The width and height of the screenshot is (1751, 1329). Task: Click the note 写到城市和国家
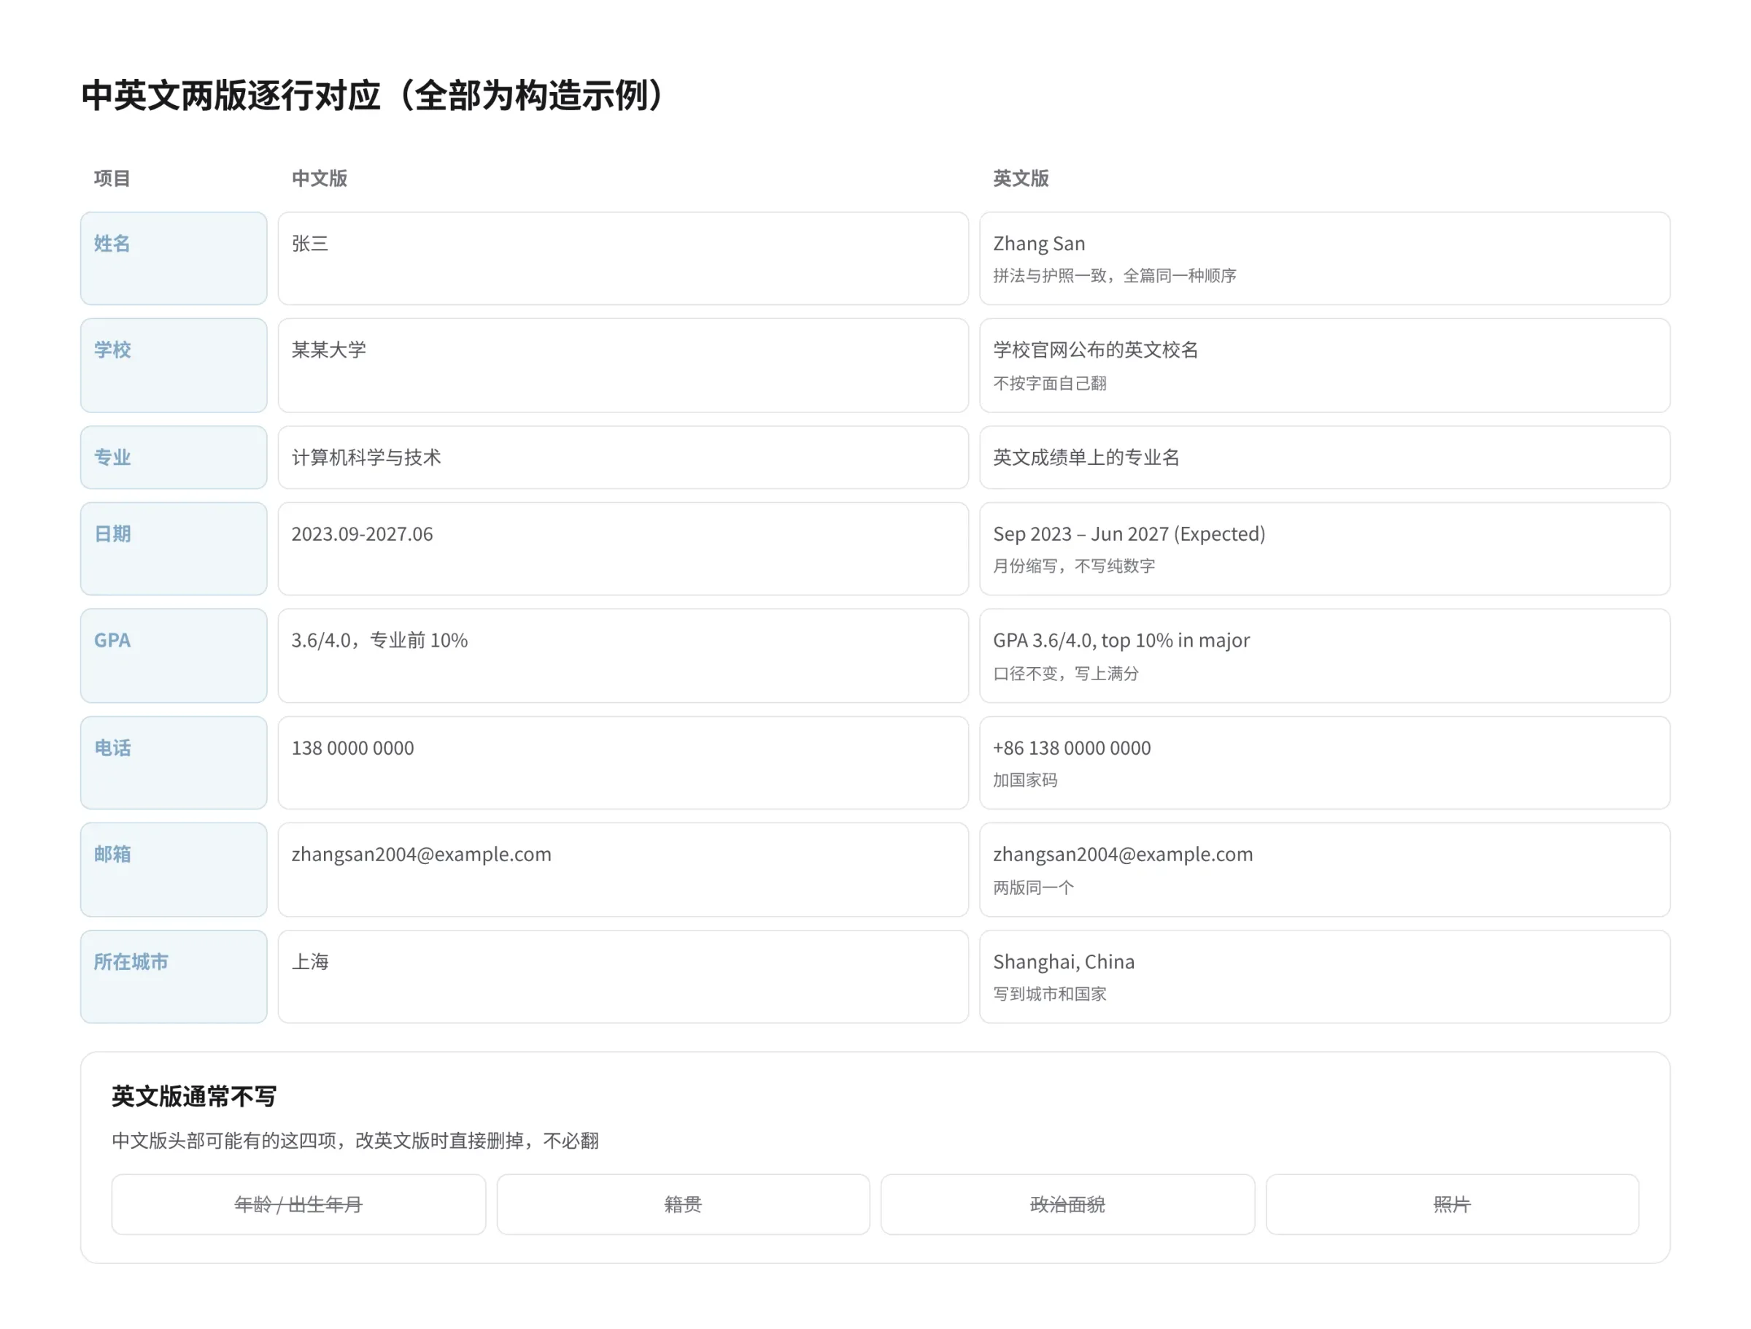[x=1050, y=994]
